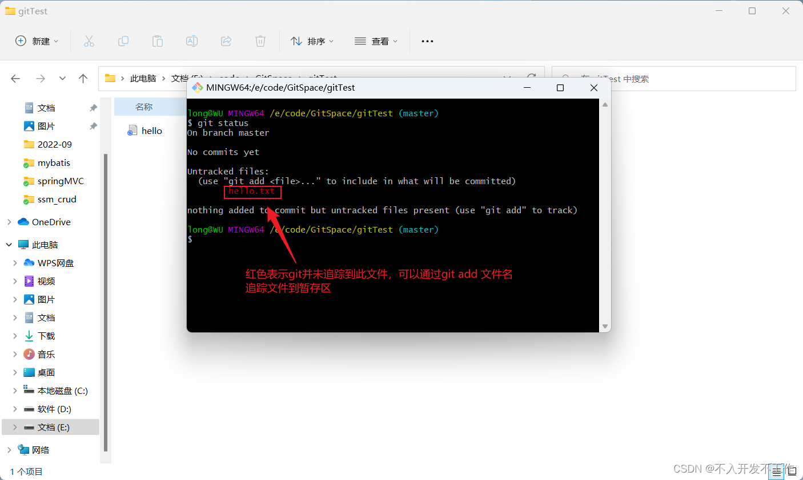Screen dimensions: 803x480
Task: Click the 名称 column header
Action: tap(144, 107)
